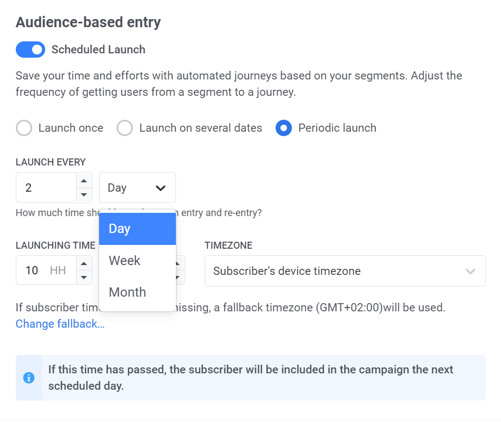Select the Periodic launch radio button
This screenshot has width=501, height=424.
tap(284, 128)
